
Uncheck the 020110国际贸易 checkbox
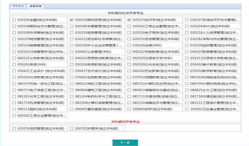[x=72, y=20]
